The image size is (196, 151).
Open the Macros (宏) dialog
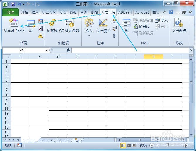click(31, 26)
